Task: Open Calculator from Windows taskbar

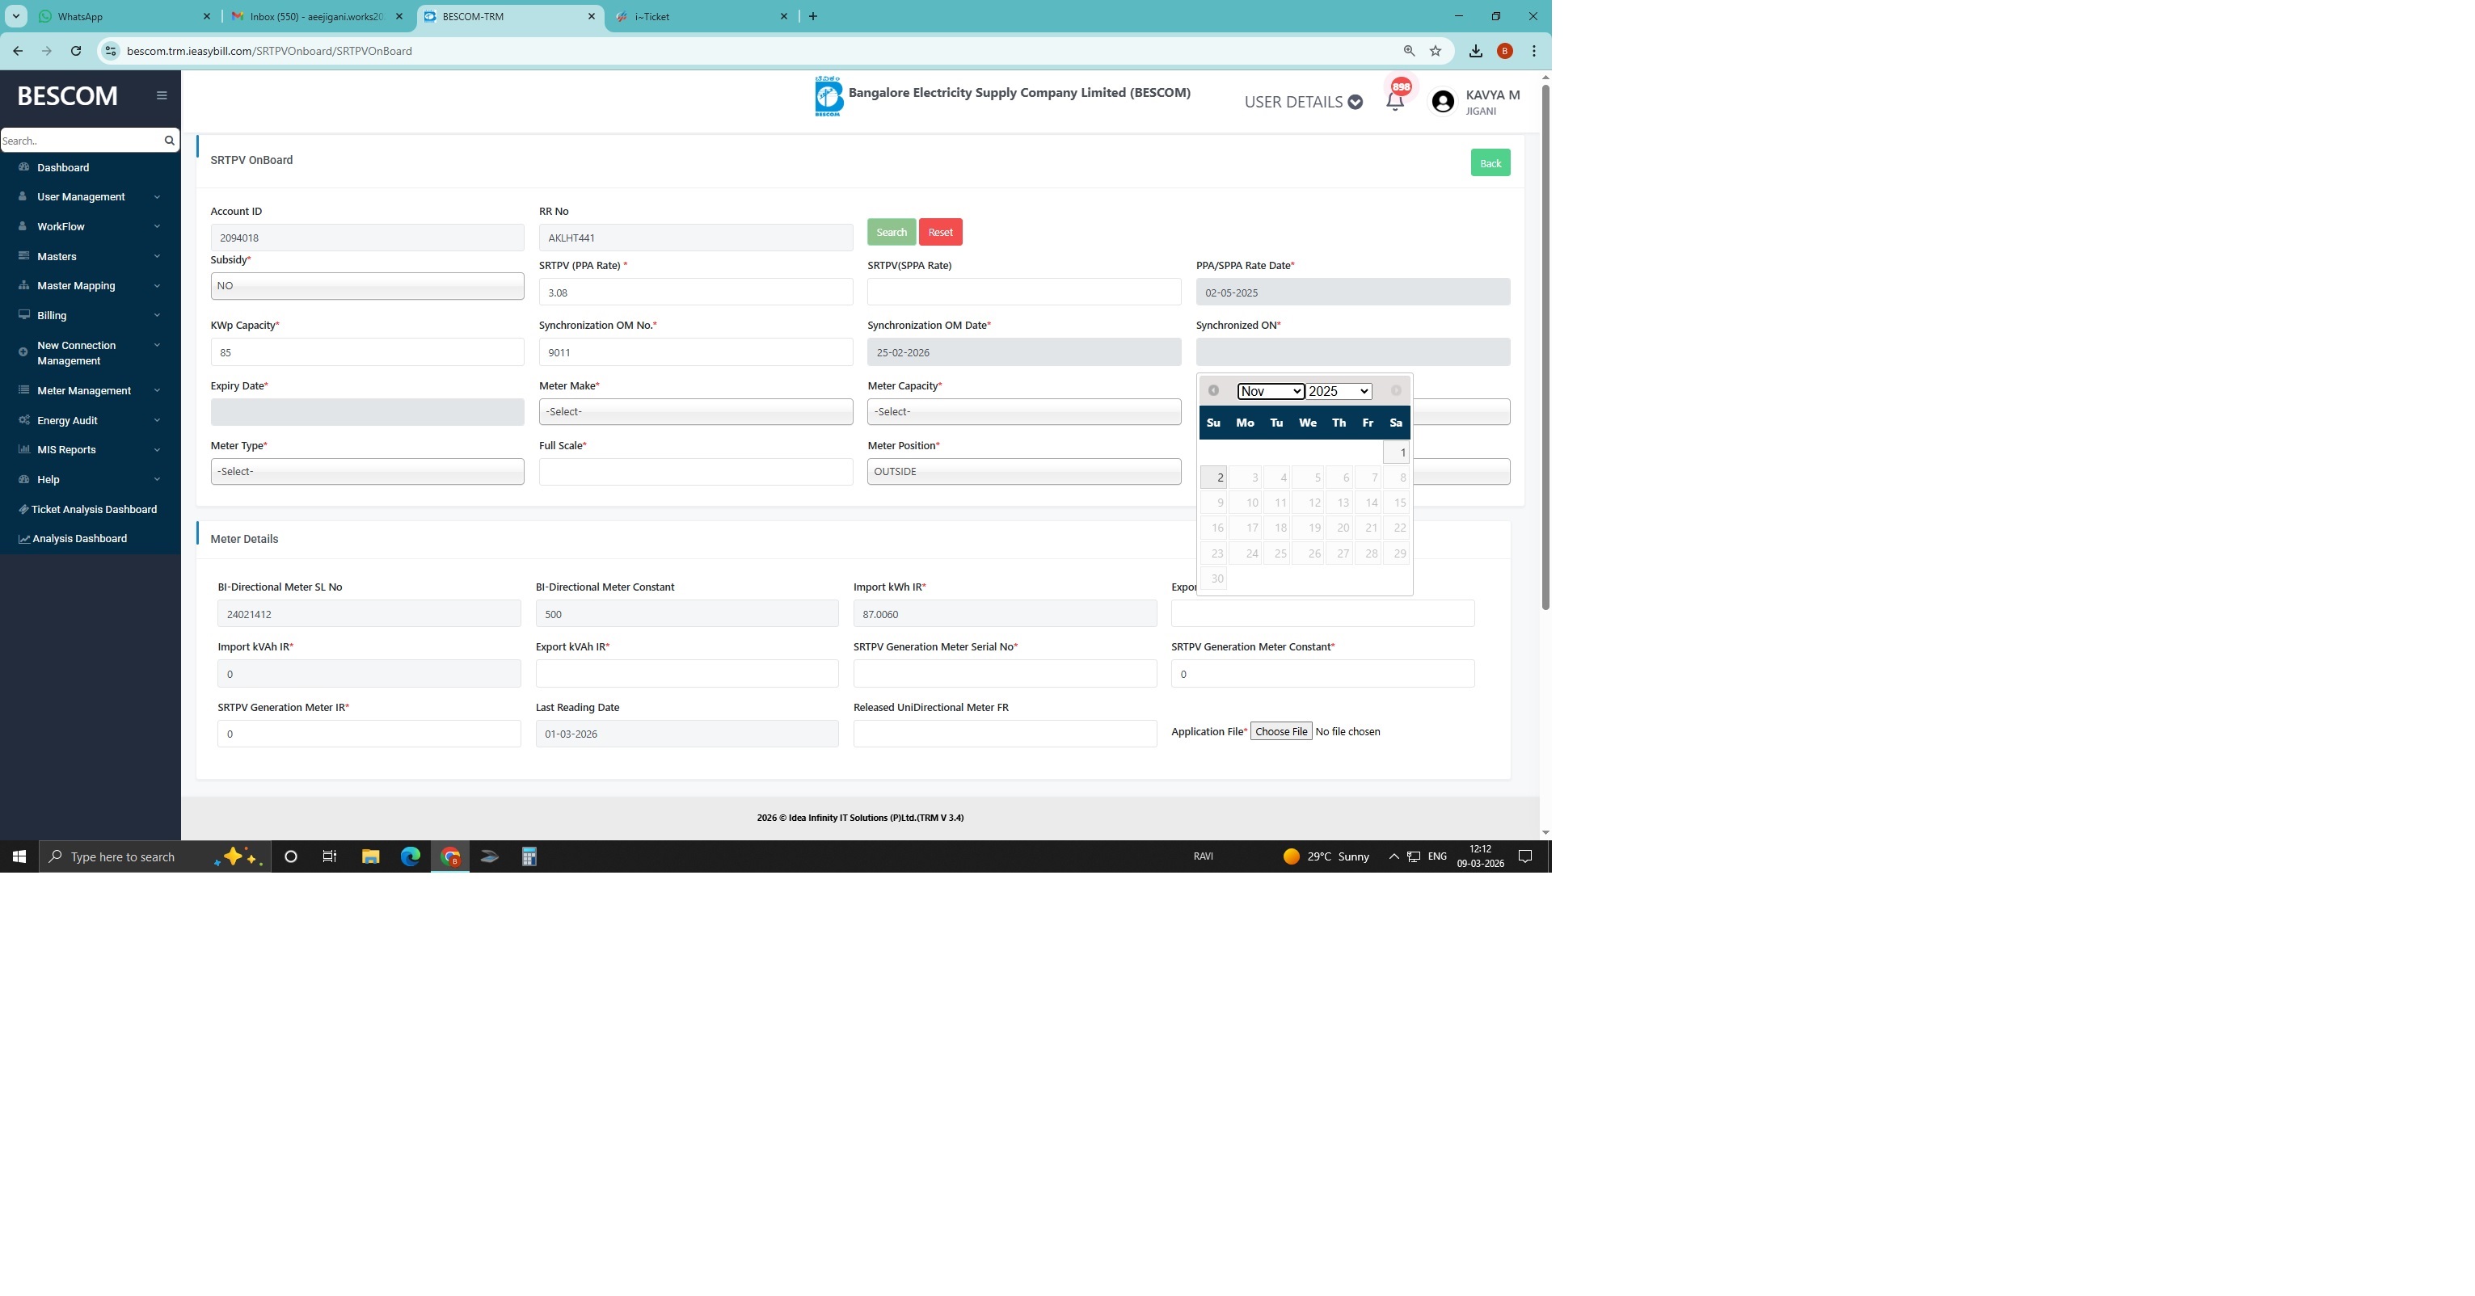Action: coord(529,856)
